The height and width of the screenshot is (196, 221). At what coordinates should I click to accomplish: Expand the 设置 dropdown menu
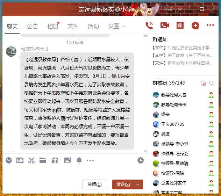click(117, 26)
